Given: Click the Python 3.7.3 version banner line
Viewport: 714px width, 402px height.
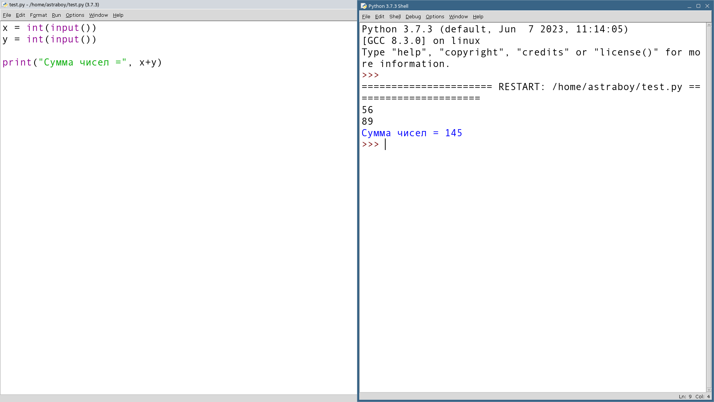Looking at the screenshot, I should click(x=495, y=29).
